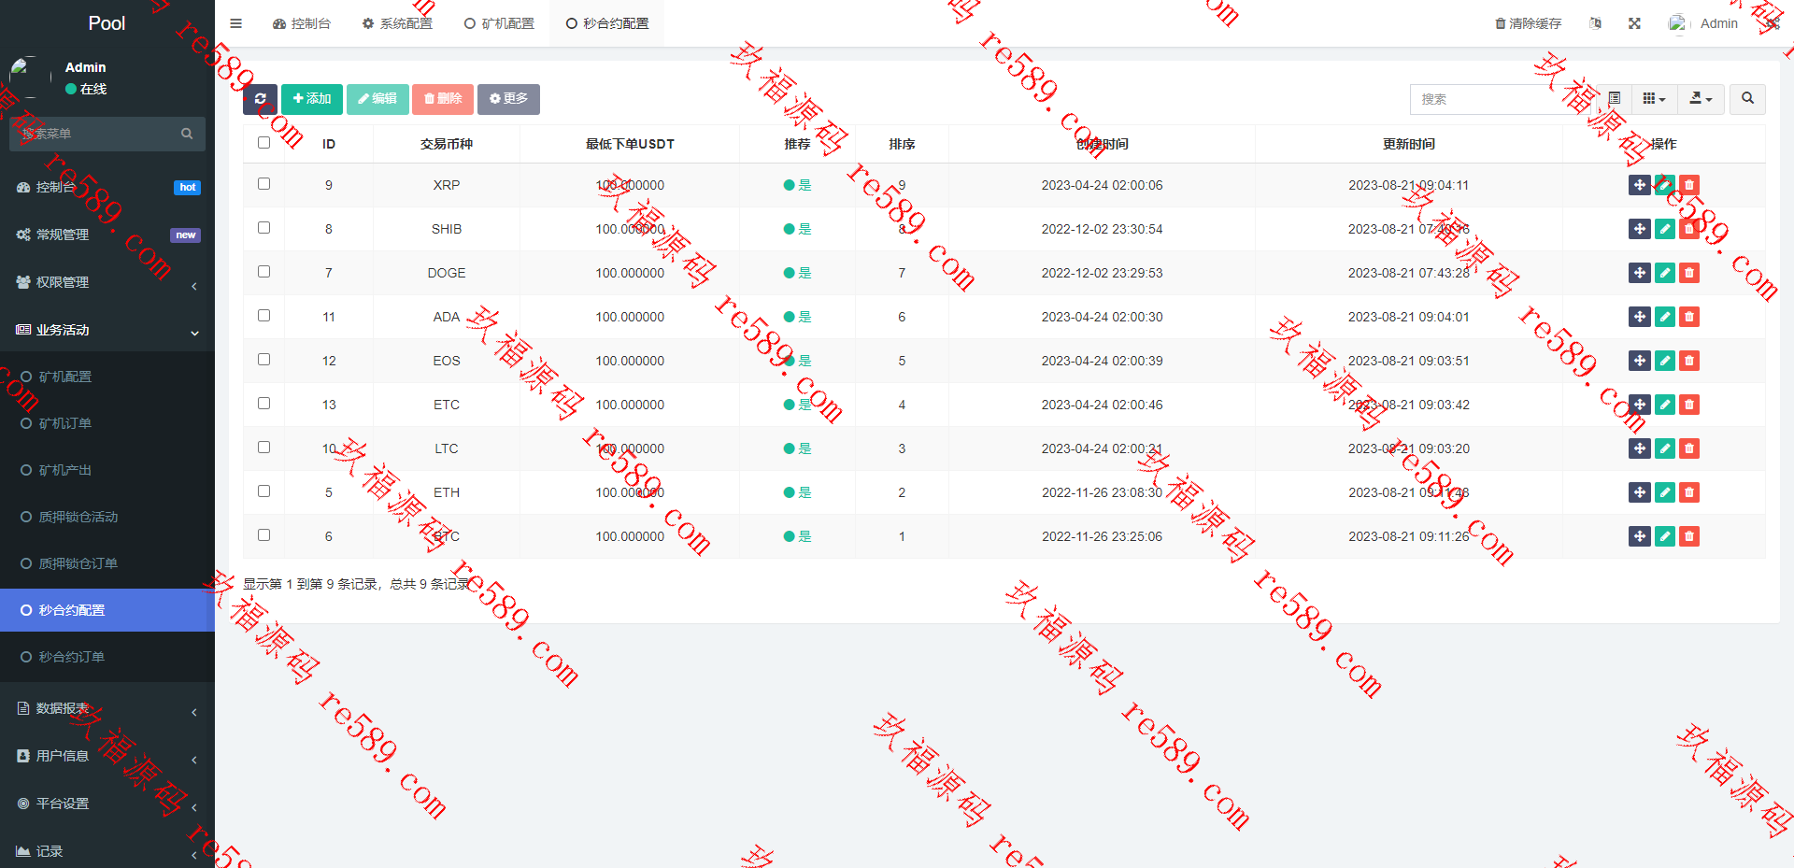Click the sidebar menu search magnifier icon
Screen dimensions: 1794x868
pos(187,134)
